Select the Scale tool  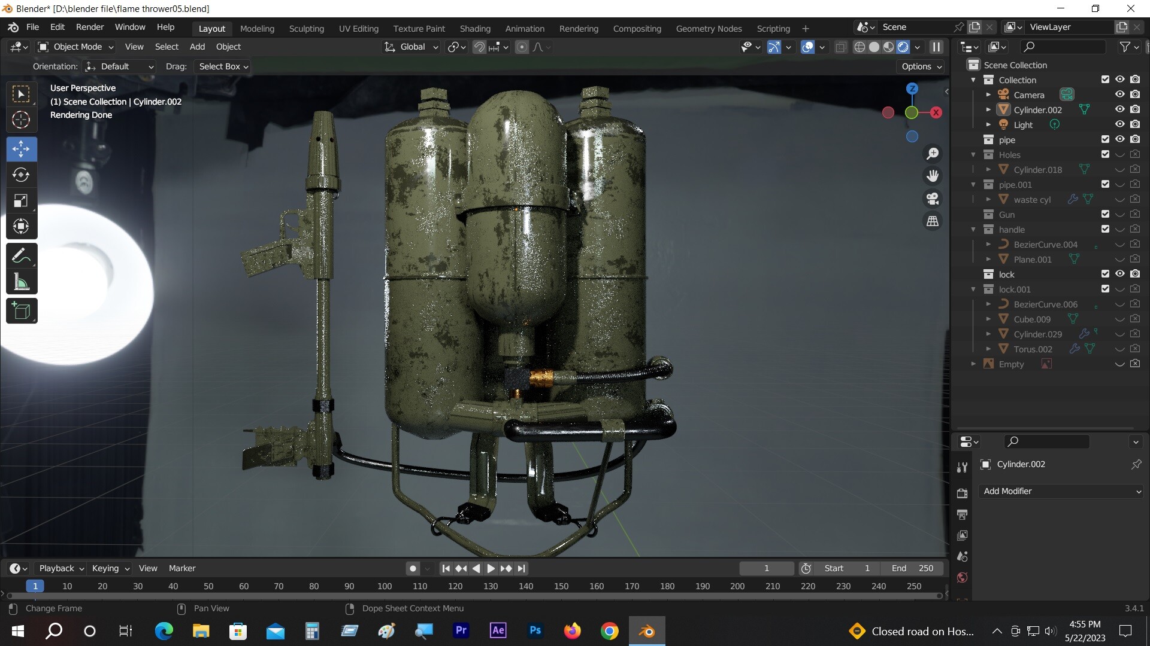coord(21,201)
